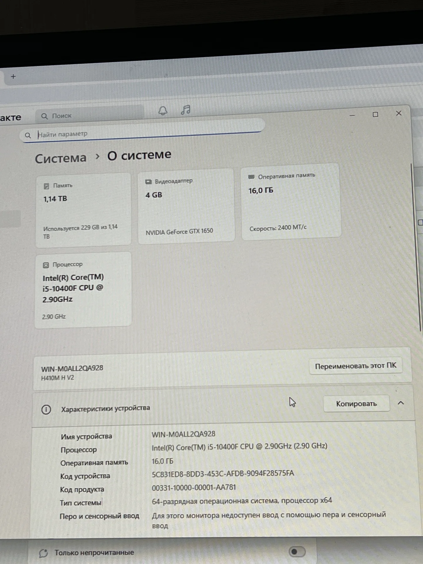Click the Используется 229 GB storage text

tap(80, 232)
